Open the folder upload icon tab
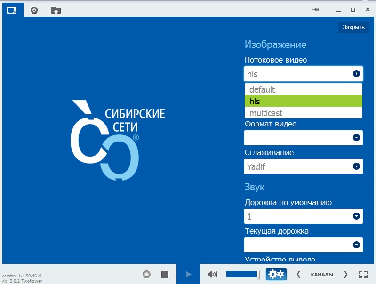 click(x=56, y=10)
